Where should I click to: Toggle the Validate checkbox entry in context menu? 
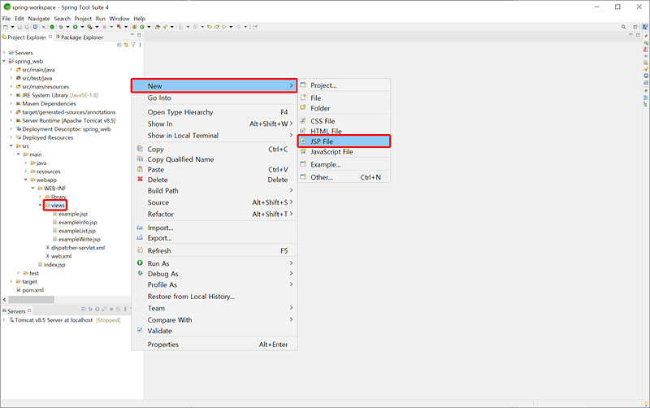(159, 331)
